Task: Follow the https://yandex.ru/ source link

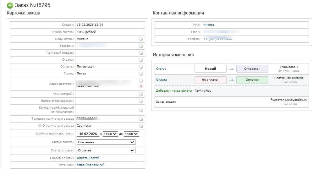Action: point(90,165)
